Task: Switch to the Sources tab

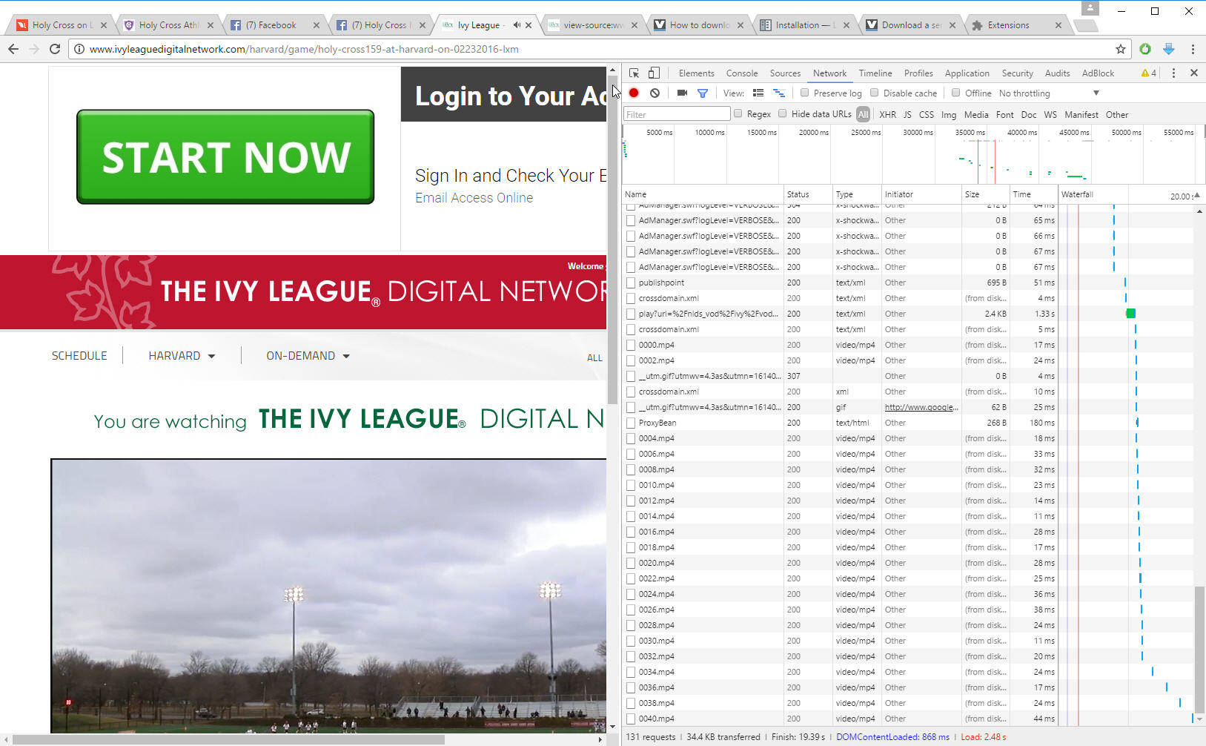Action: pos(785,73)
